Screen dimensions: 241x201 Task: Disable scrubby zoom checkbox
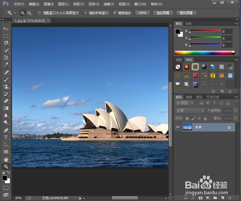pyautogui.click(x=115, y=13)
